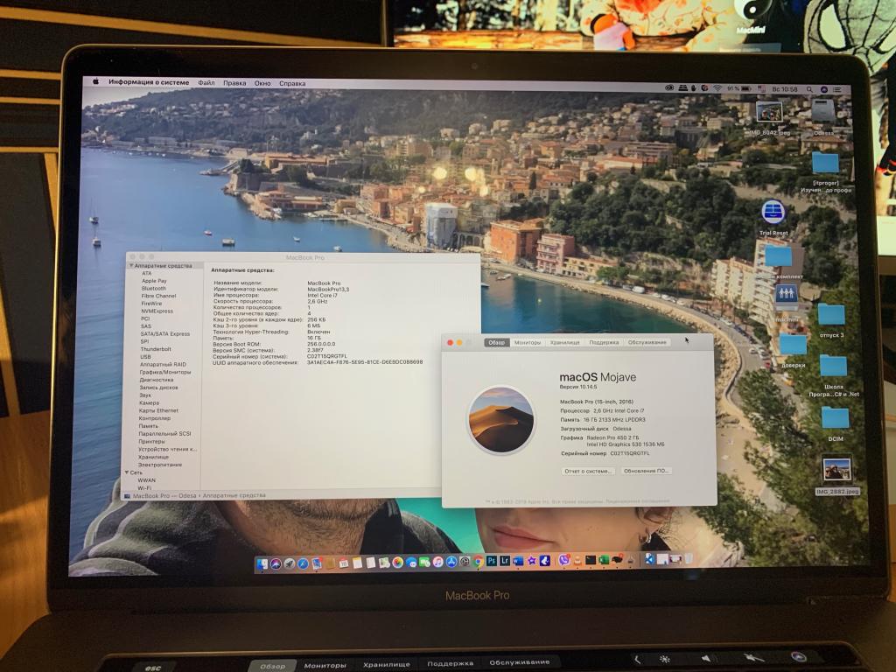Click the 'MacBookPro13,3' model identifier value
This screenshot has width=896, height=672.
[328, 289]
